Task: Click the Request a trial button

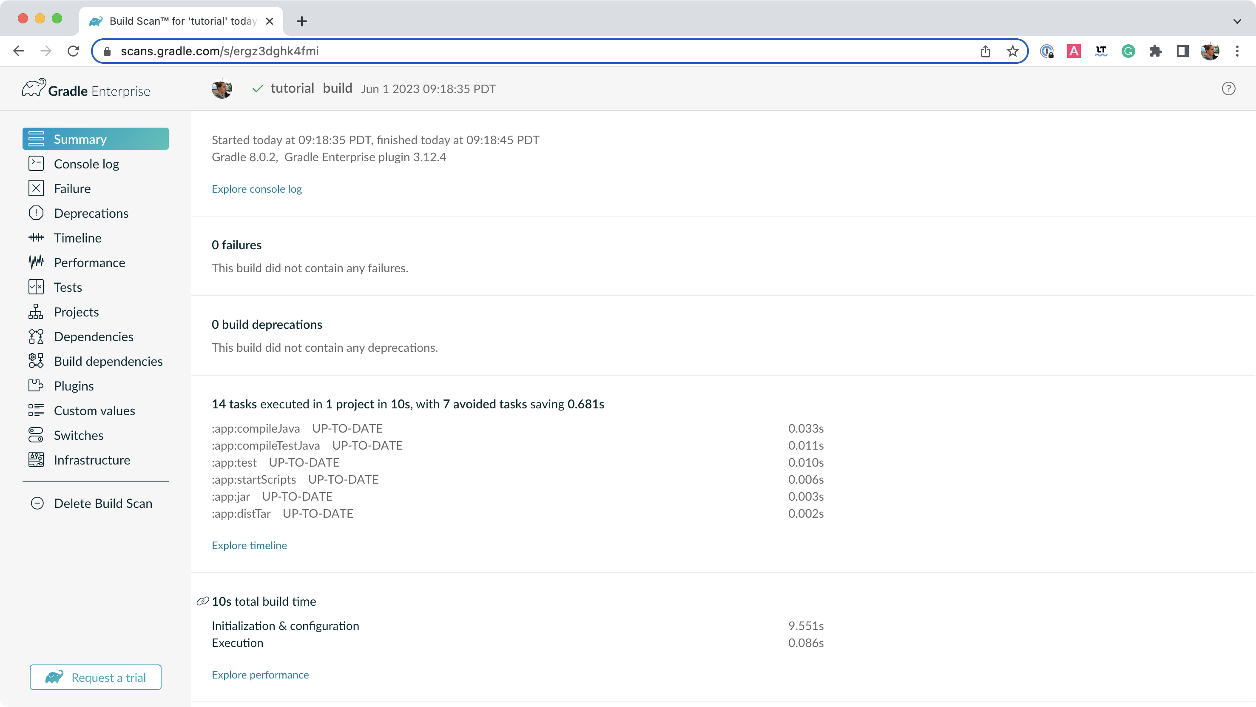Action: 96,677
